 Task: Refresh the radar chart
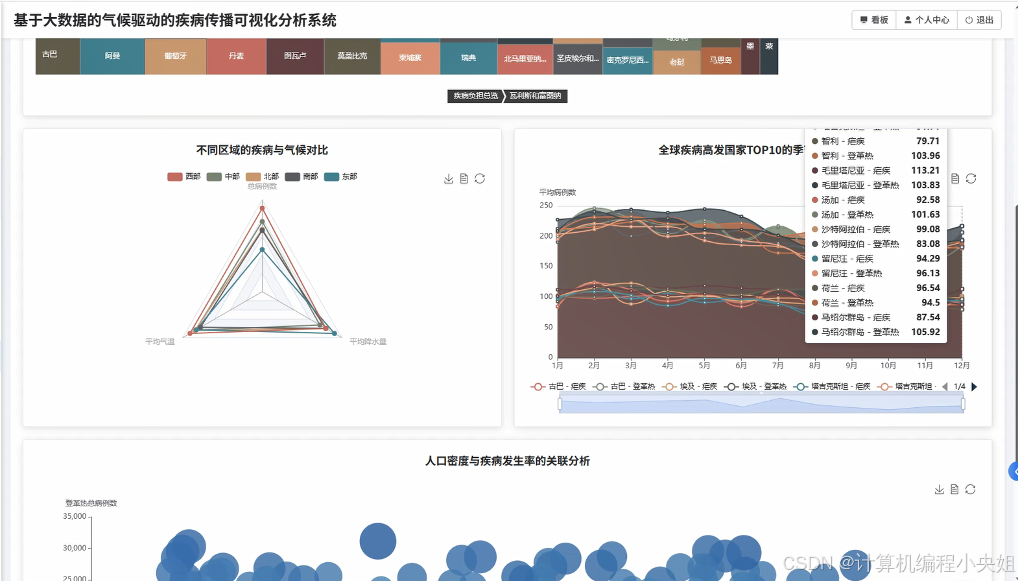click(480, 178)
